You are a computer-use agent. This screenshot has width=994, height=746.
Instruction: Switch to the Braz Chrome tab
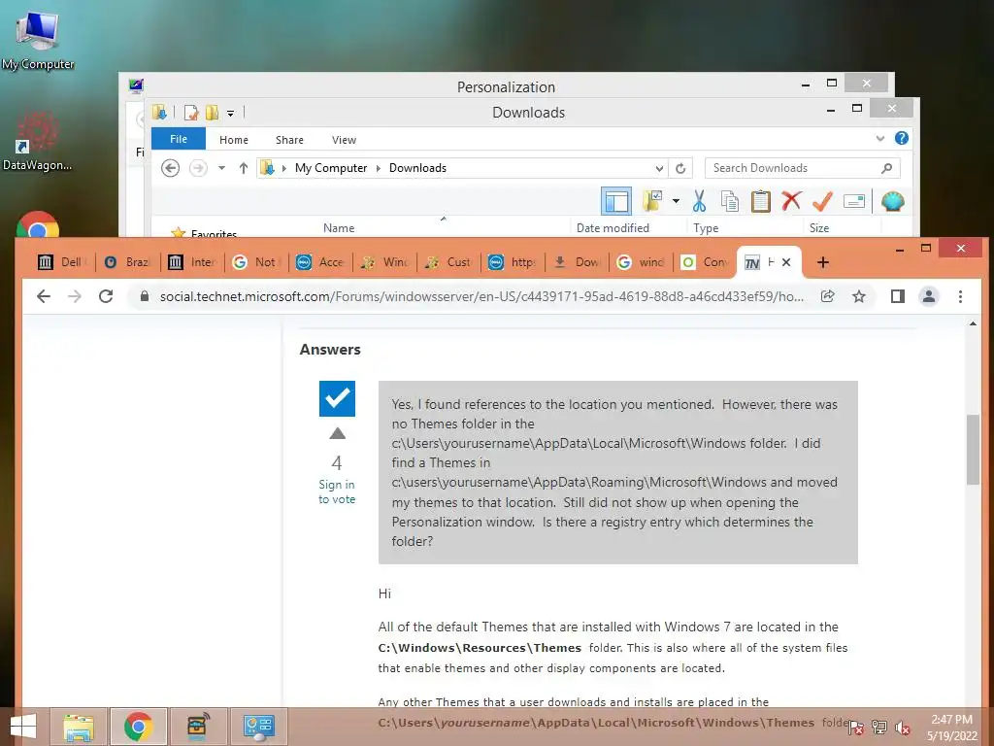tap(127, 262)
